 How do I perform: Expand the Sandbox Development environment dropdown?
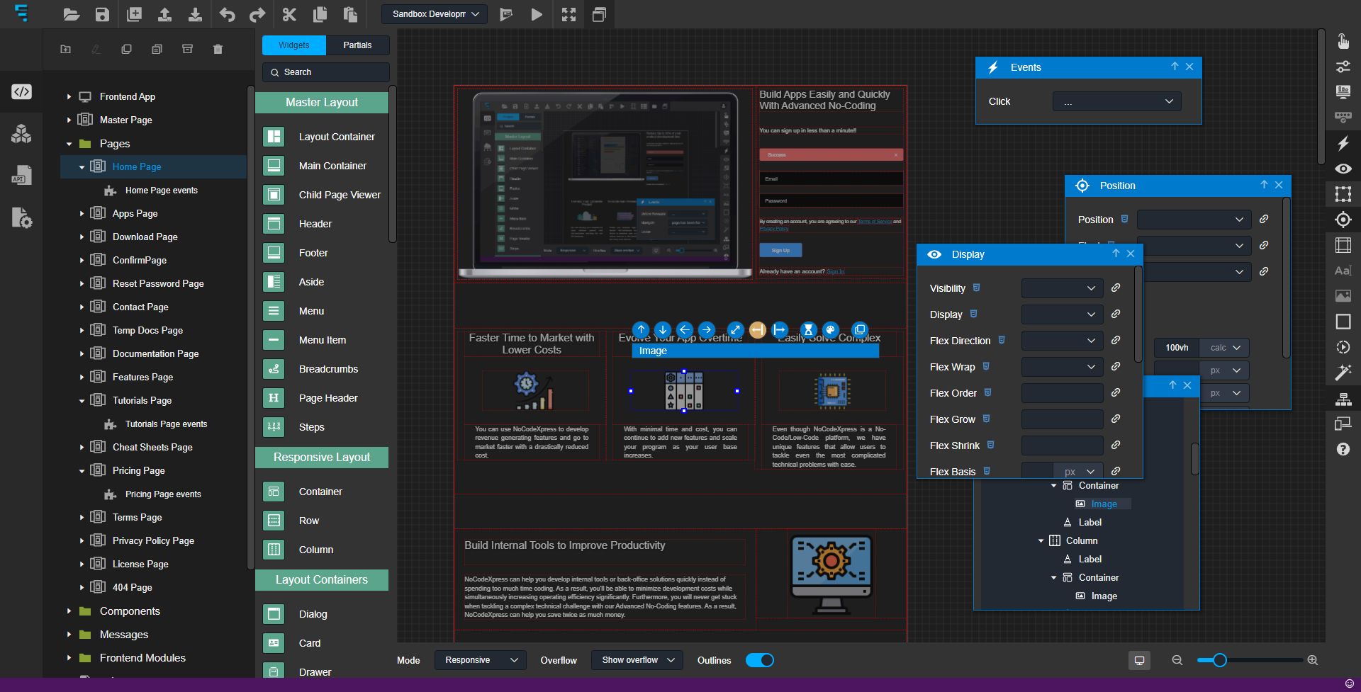[x=434, y=14]
